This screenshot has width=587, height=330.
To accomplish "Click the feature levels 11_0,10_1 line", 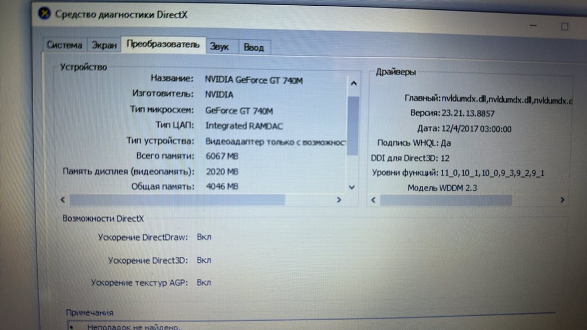I will [x=458, y=173].
